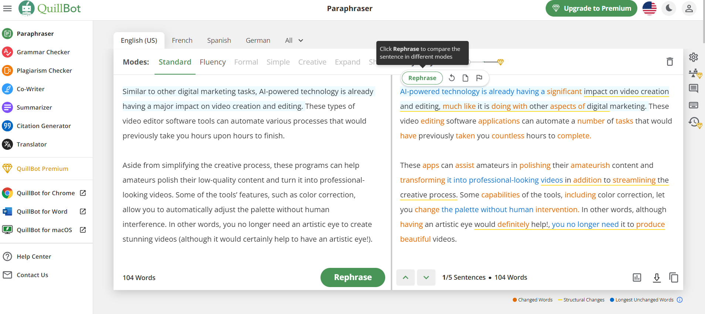This screenshot has height=314, width=705.
Task: Click into the input text area
Action: 251,170
